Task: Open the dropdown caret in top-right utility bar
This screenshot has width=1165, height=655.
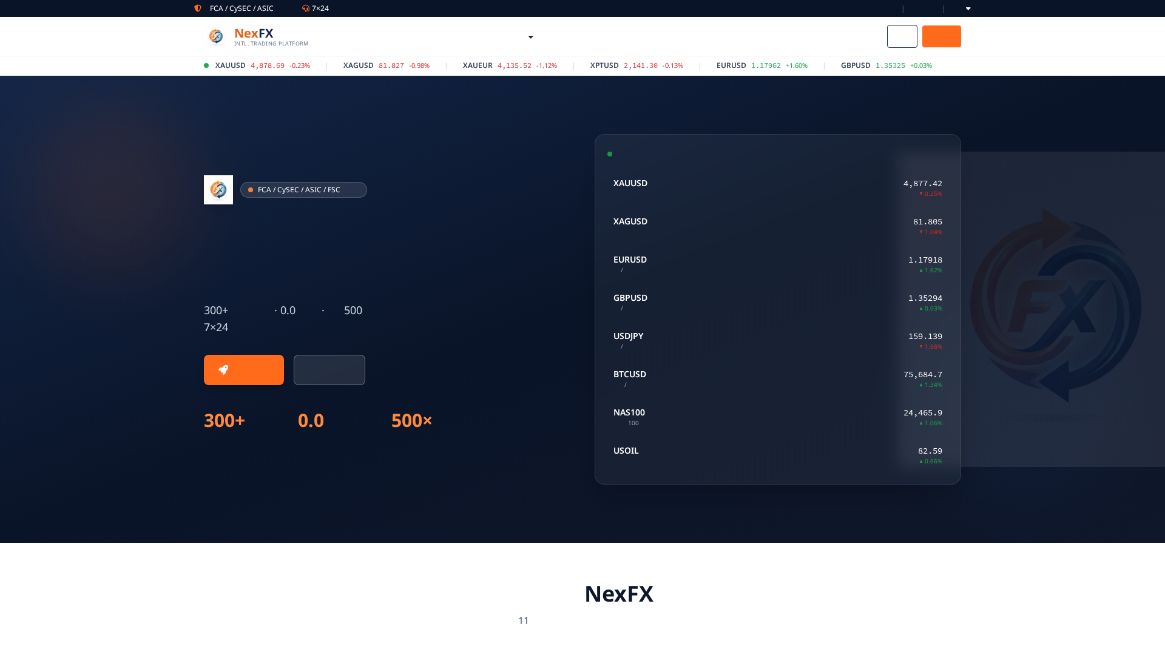Action: tap(968, 8)
